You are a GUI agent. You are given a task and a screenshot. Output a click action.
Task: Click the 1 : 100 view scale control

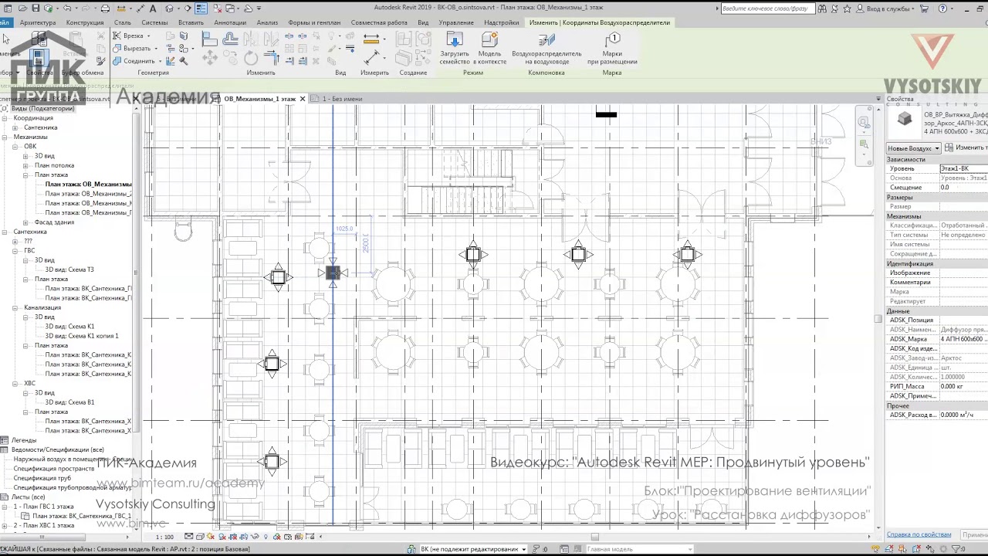(x=164, y=537)
